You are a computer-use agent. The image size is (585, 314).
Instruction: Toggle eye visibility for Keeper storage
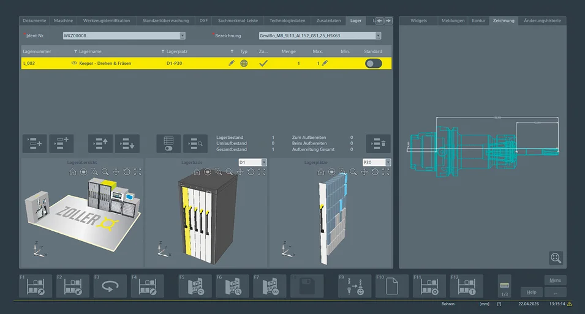click(x=74, y=64)
